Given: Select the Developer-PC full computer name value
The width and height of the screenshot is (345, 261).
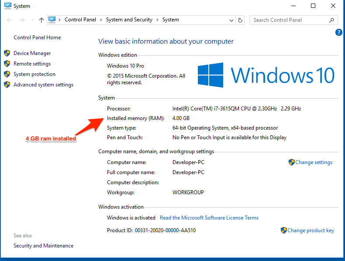Looking at the screenshot, I should point(188,172).
